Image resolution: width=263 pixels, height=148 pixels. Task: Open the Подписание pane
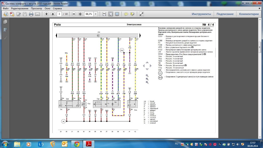tap(225, 14)
